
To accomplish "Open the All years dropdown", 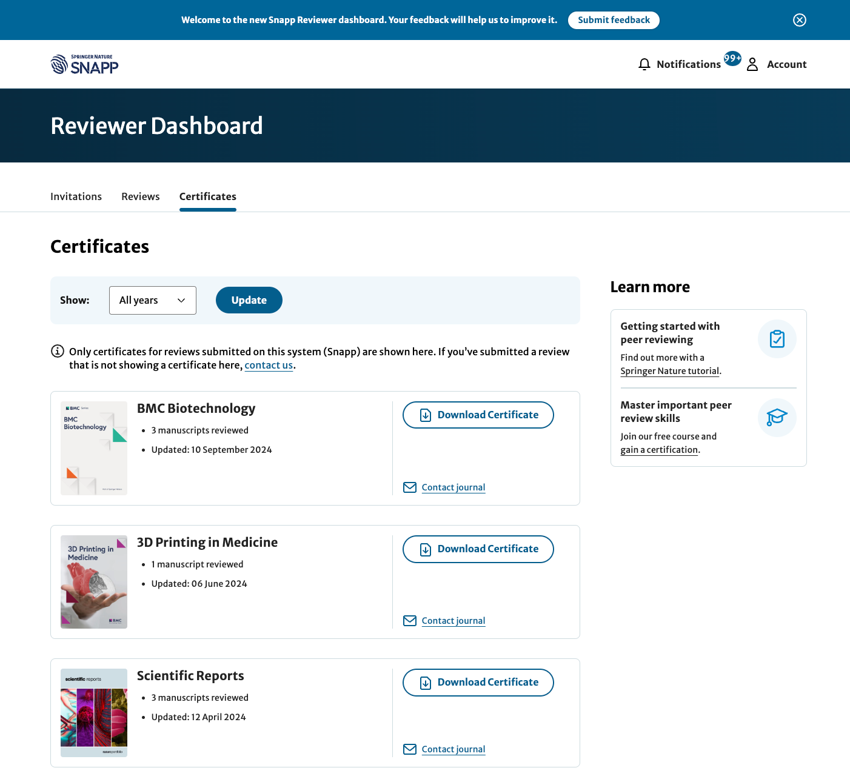I will pos(153,300).
